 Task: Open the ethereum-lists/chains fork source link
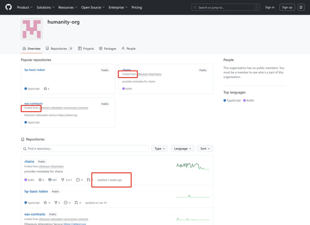[x=51, y=166]
